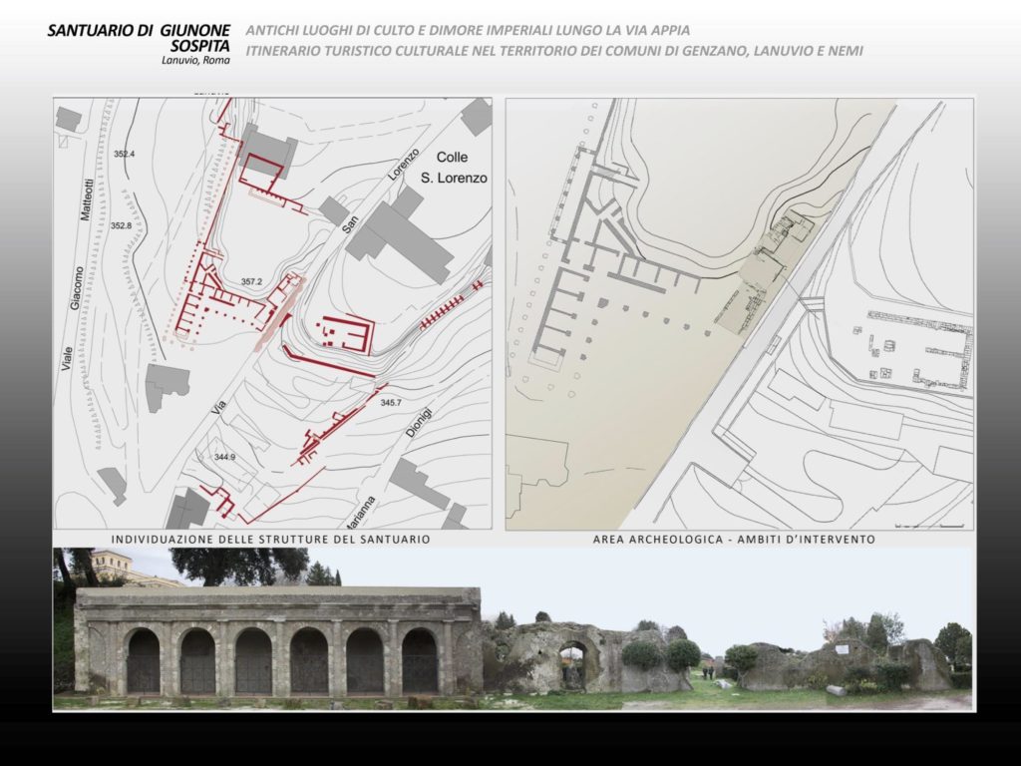Screen dimensions: 1021x766
Task: Click elevation value 357.2 on the map
Action: (x=251, y=282)
